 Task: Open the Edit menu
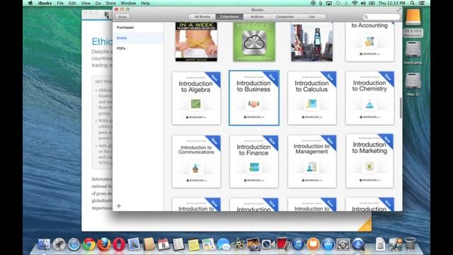[72, 3]
